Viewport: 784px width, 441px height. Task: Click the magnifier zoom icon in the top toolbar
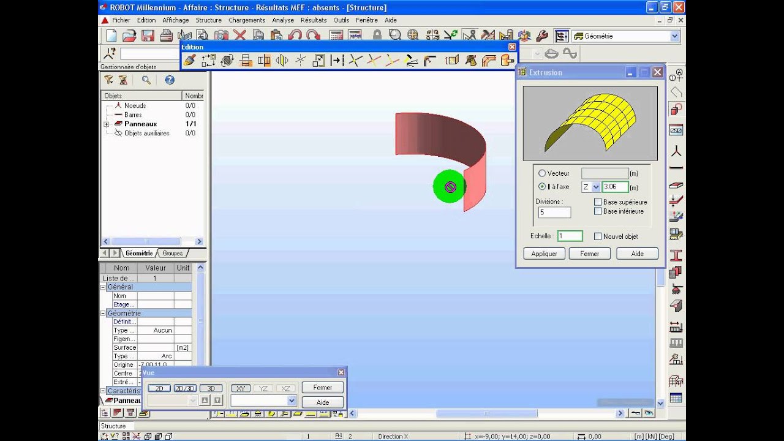click(395, 36)
